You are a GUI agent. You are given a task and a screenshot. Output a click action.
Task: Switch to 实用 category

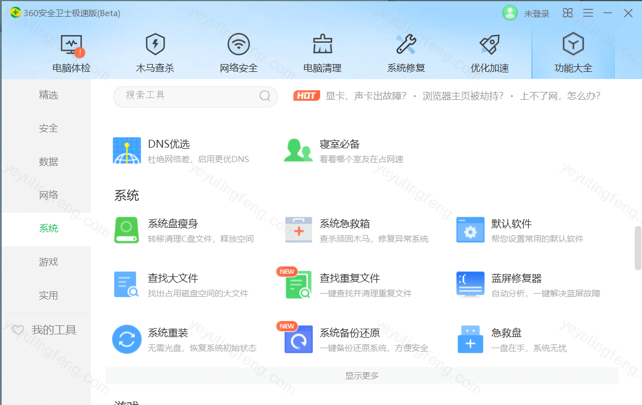[x=49, y=295]
